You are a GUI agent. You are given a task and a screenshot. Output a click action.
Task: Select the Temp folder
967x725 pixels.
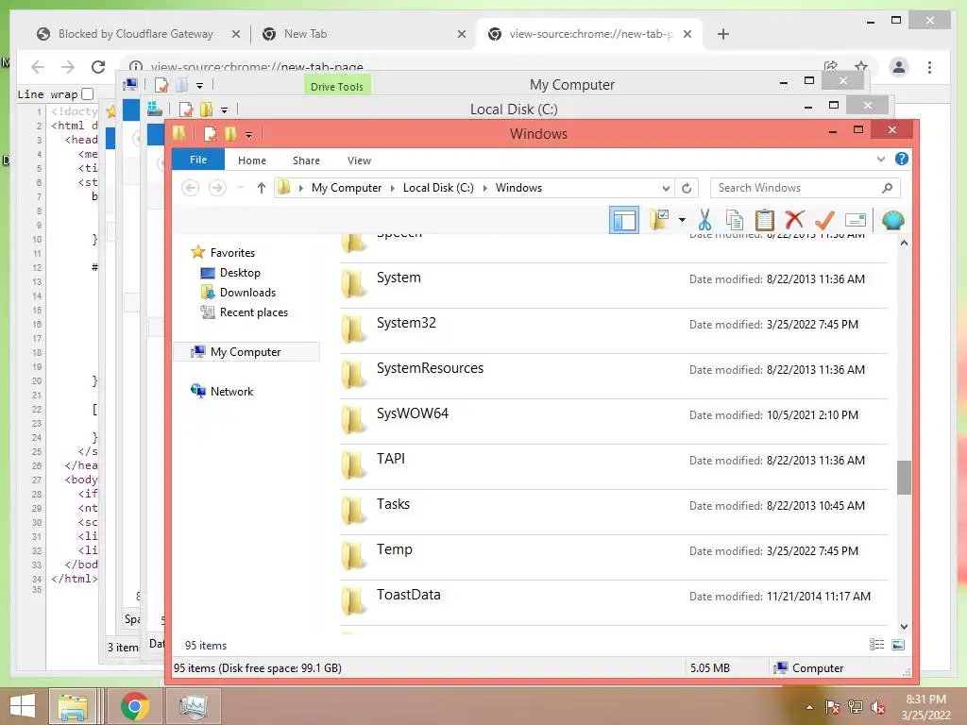[614, 557]
